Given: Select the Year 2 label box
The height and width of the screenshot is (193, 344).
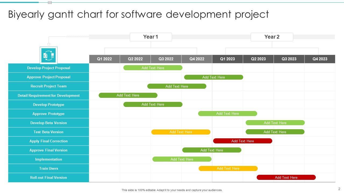Looking at the screenshot, I should pos(272,37).
